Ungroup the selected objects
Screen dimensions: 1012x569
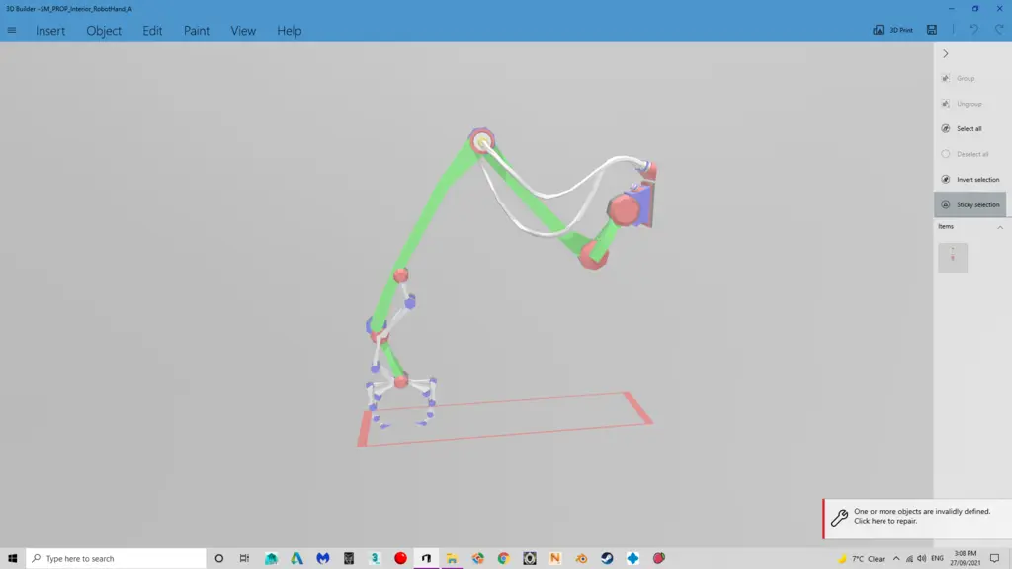966,102
